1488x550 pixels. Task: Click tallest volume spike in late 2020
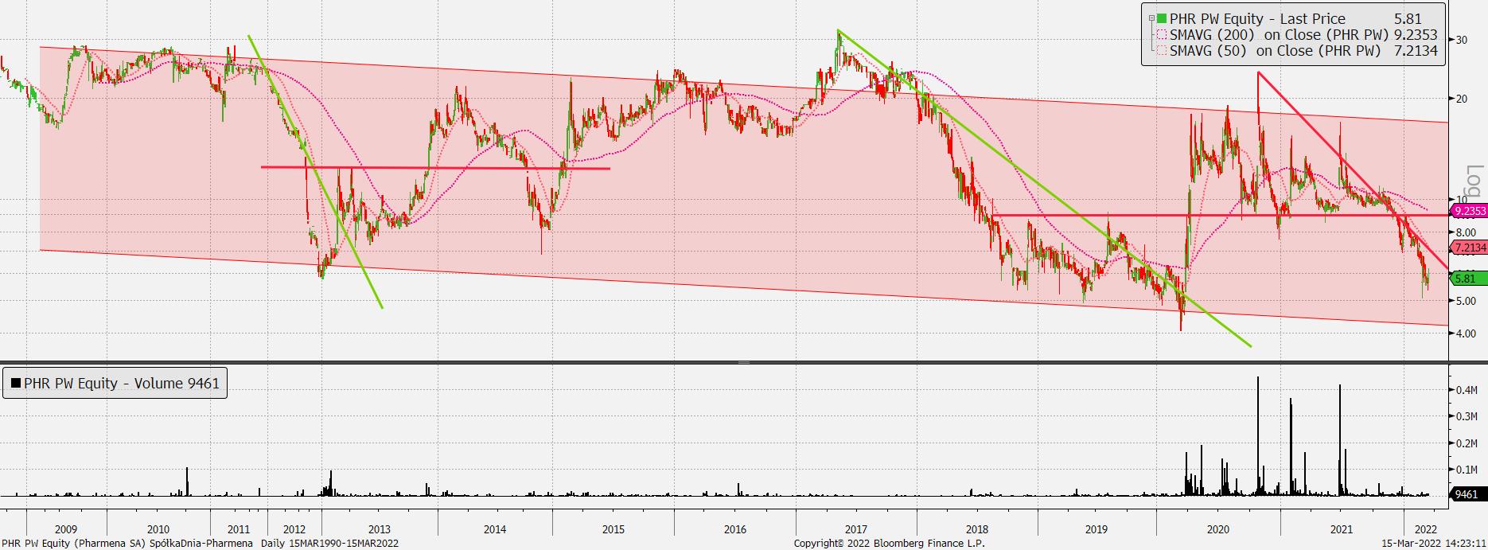pos(1257,436)
